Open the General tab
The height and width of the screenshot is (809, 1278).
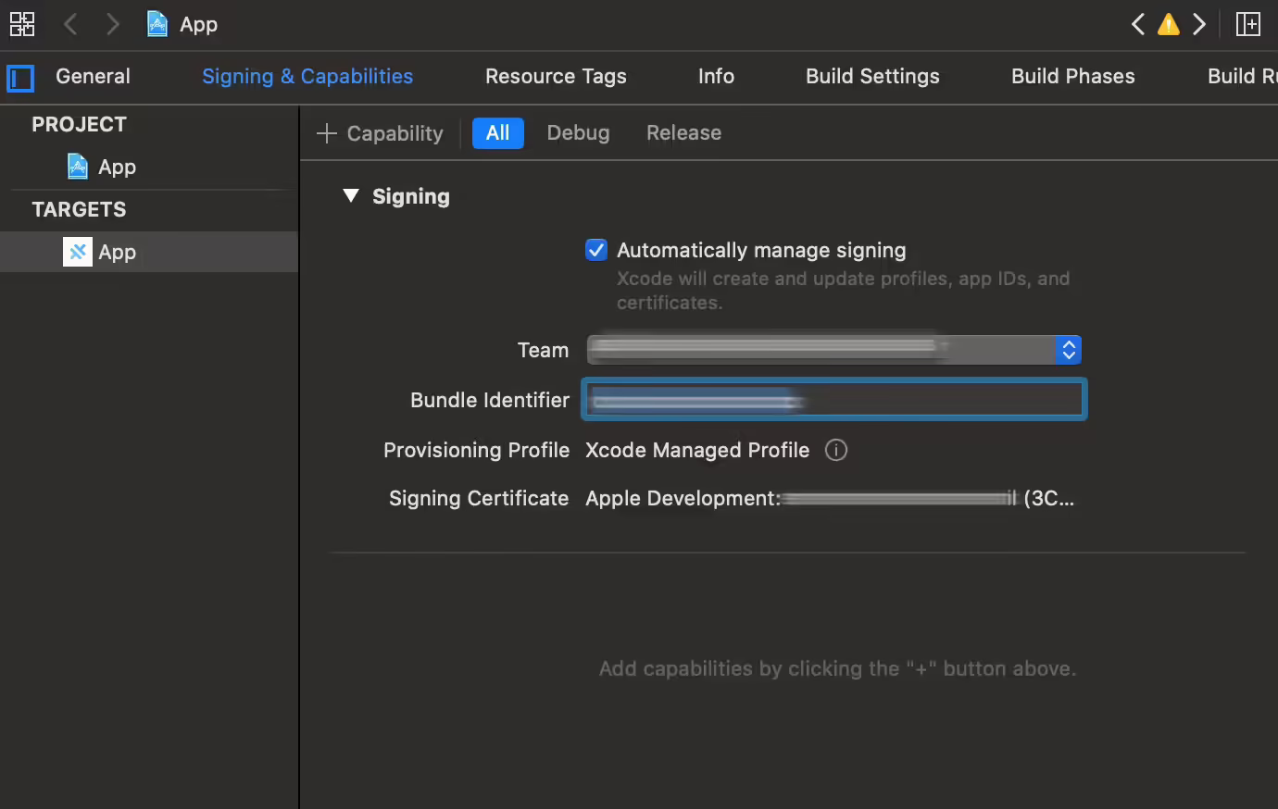pyautogui.click(x=93, y=77)
